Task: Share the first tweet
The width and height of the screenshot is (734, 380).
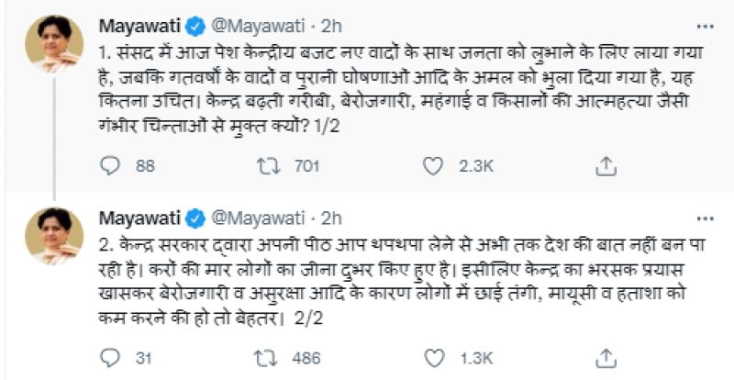Action: (606, 166)
